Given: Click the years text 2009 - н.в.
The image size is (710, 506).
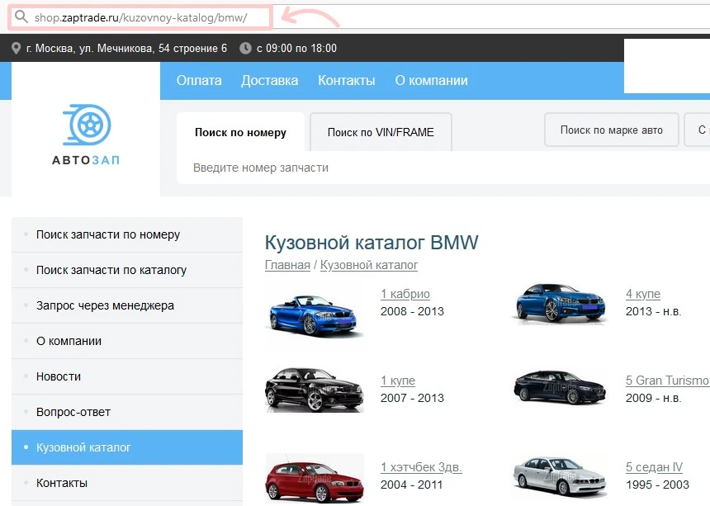Looking at the screenshot, I should coord(653,398).
